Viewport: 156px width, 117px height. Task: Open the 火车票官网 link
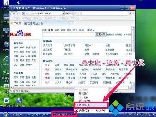(69, 45)
